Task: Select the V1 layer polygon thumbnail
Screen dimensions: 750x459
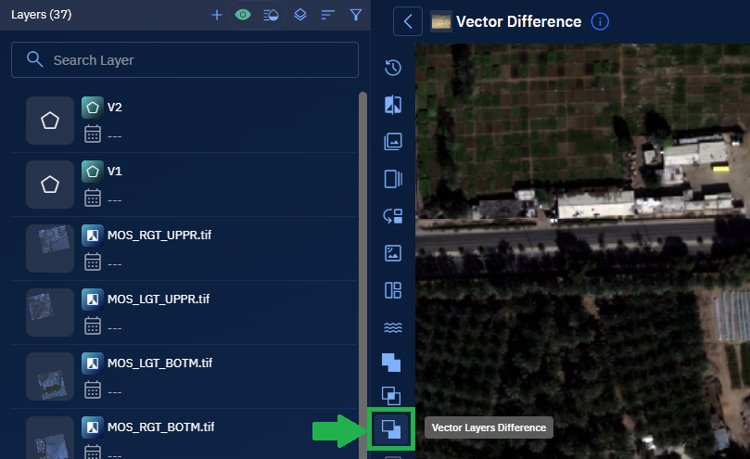Action: tap(50, 185)
